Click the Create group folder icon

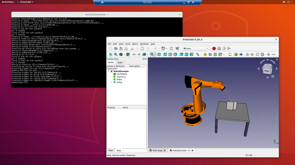pos(210,54)
